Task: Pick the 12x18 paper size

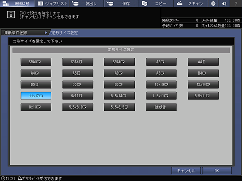Action: [203, 84]
